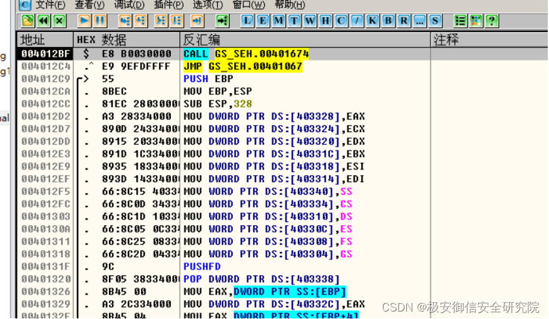Screen dimensions: 549x319
Task: Click the pause execution icon
Action: (x=100, y=21)
